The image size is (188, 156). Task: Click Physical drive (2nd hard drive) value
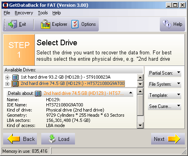[x=75, y=110]
